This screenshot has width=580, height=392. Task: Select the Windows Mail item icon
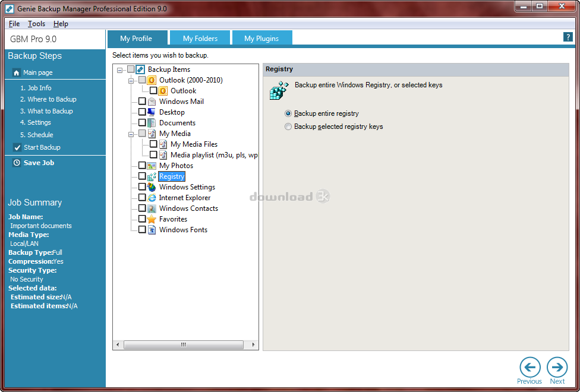click(152, 101)
